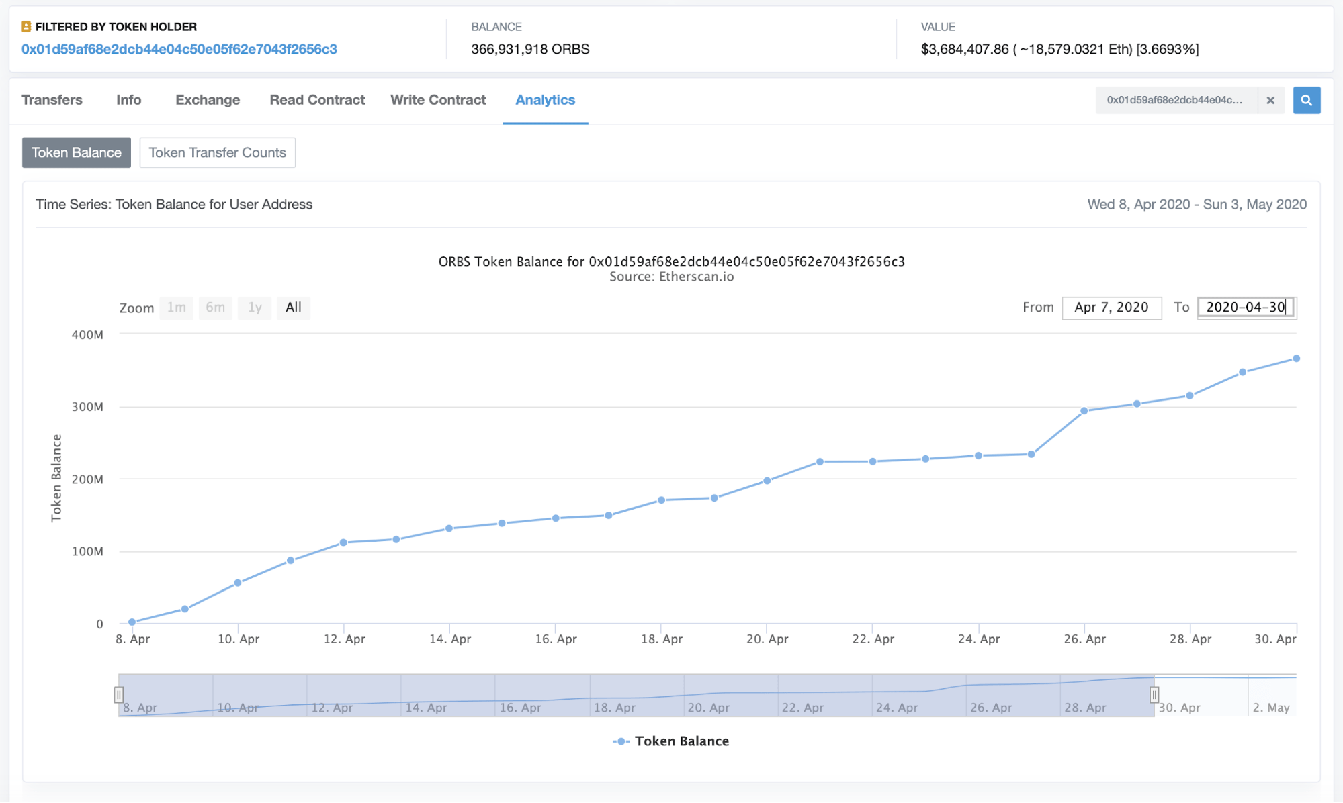The width and height of the screenshot is (1343, 803).
Task: Click the token holder icon beside FILTERED
Action: 26,26
